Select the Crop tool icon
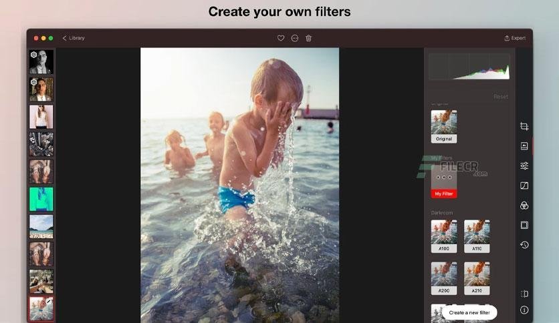 [524, 126]
